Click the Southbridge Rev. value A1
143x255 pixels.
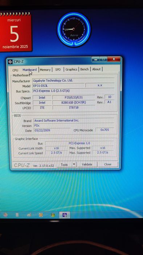click(110, 102)
